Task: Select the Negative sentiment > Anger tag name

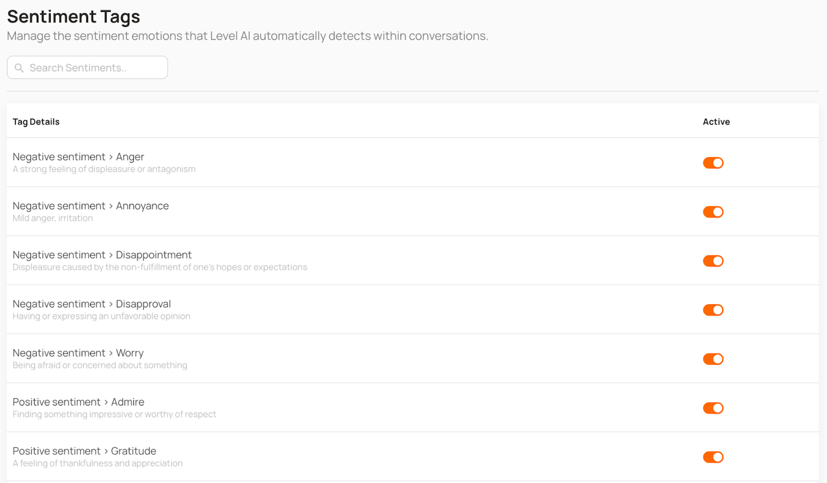Action: (x=78, y=157)
